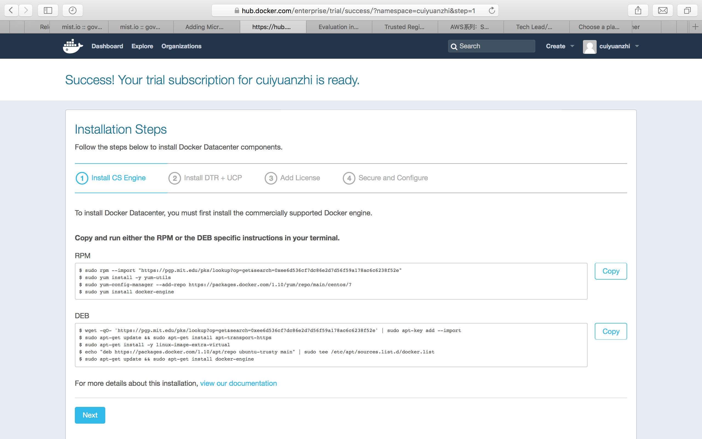Click the RPM commands code box
The image size is (702, 439).
coord(331,281)
